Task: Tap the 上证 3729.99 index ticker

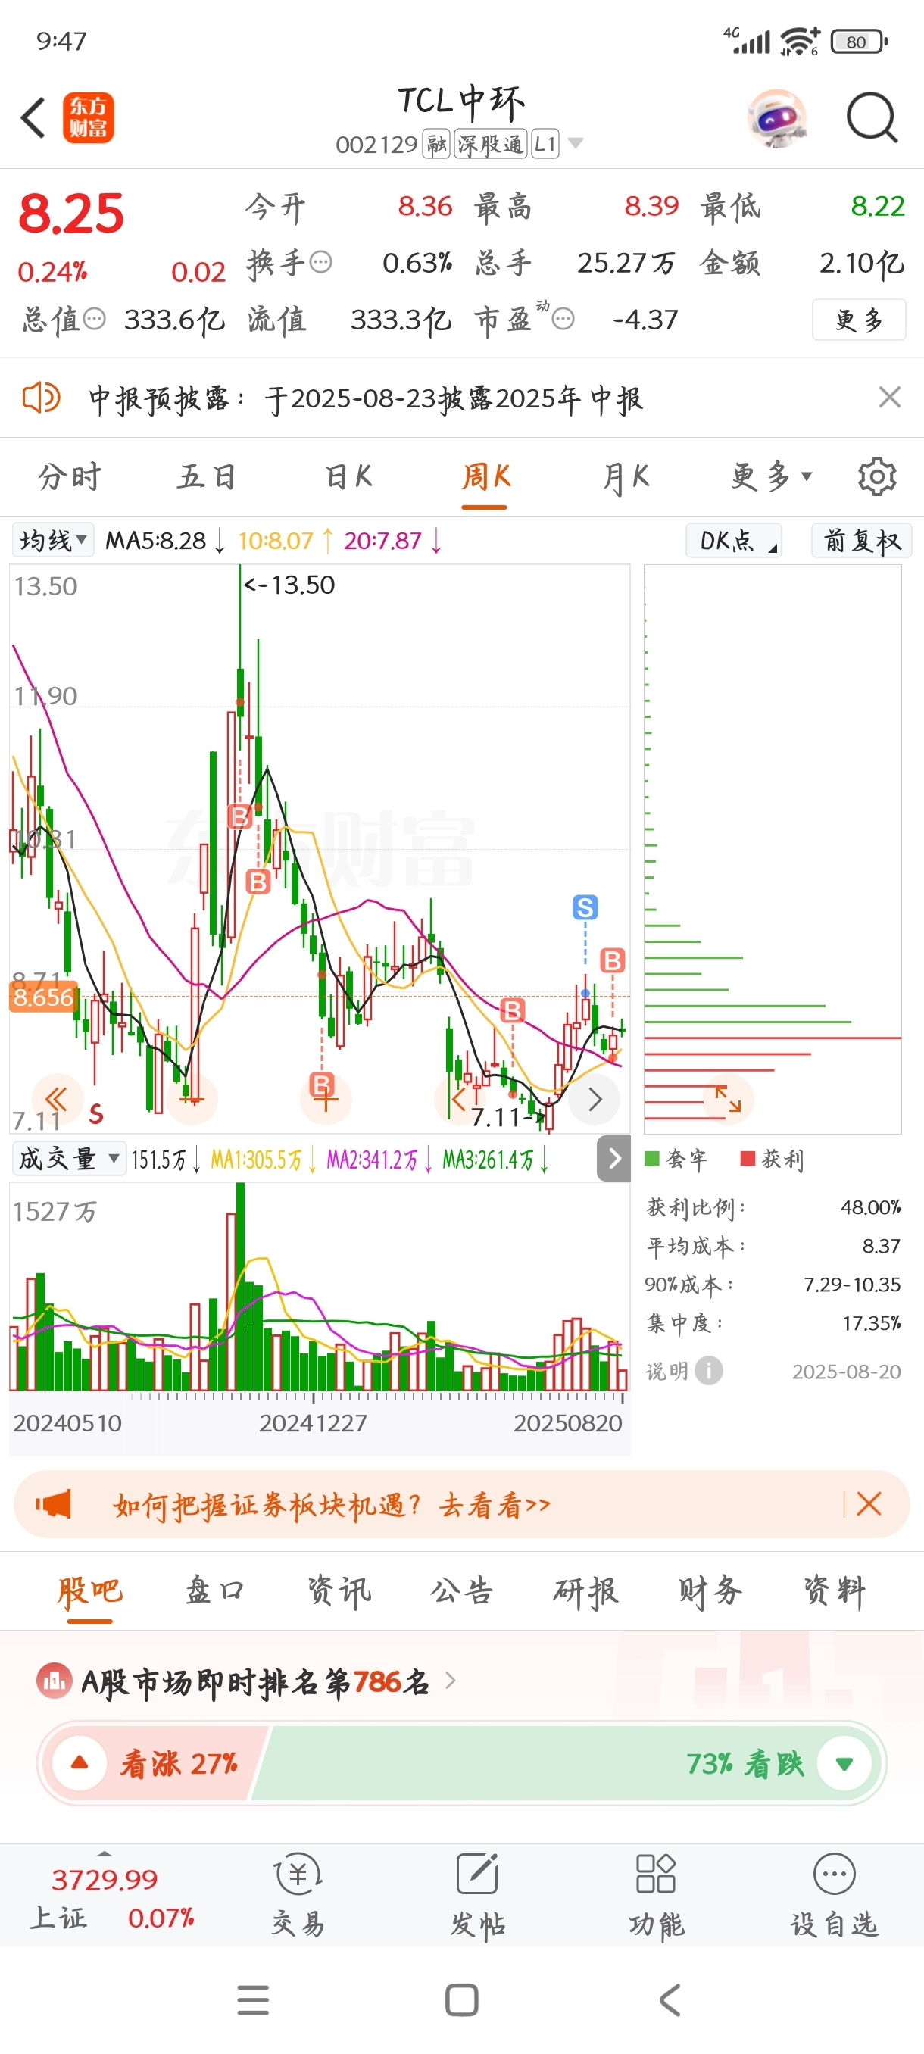Action: [111, 1898]
